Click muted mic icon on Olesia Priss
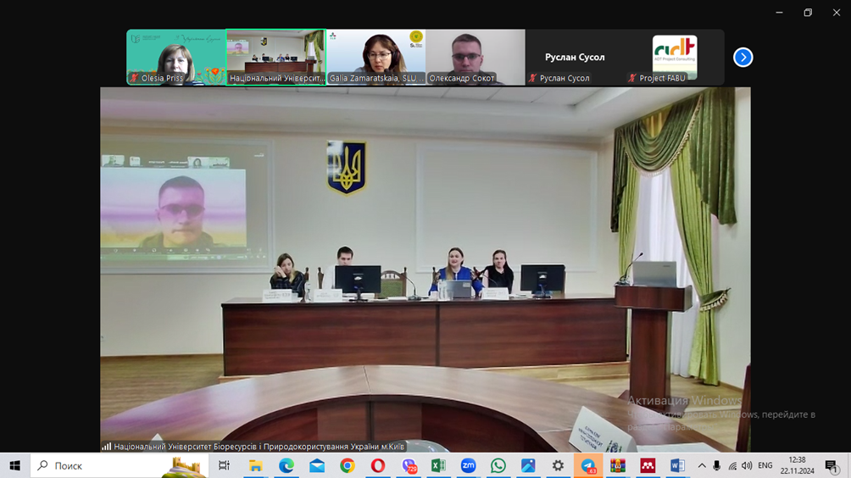 pyautogui.click(x=134, y=78)
